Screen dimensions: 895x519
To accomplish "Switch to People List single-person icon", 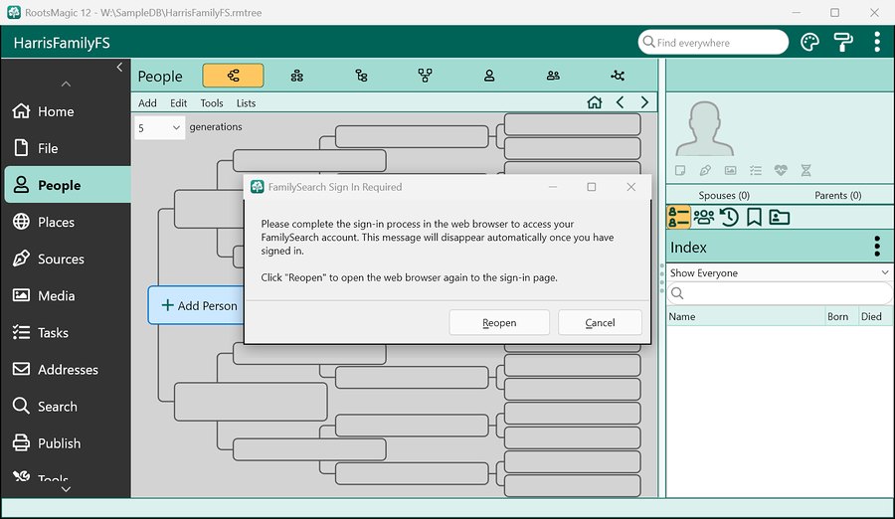I will coord(489,76).
